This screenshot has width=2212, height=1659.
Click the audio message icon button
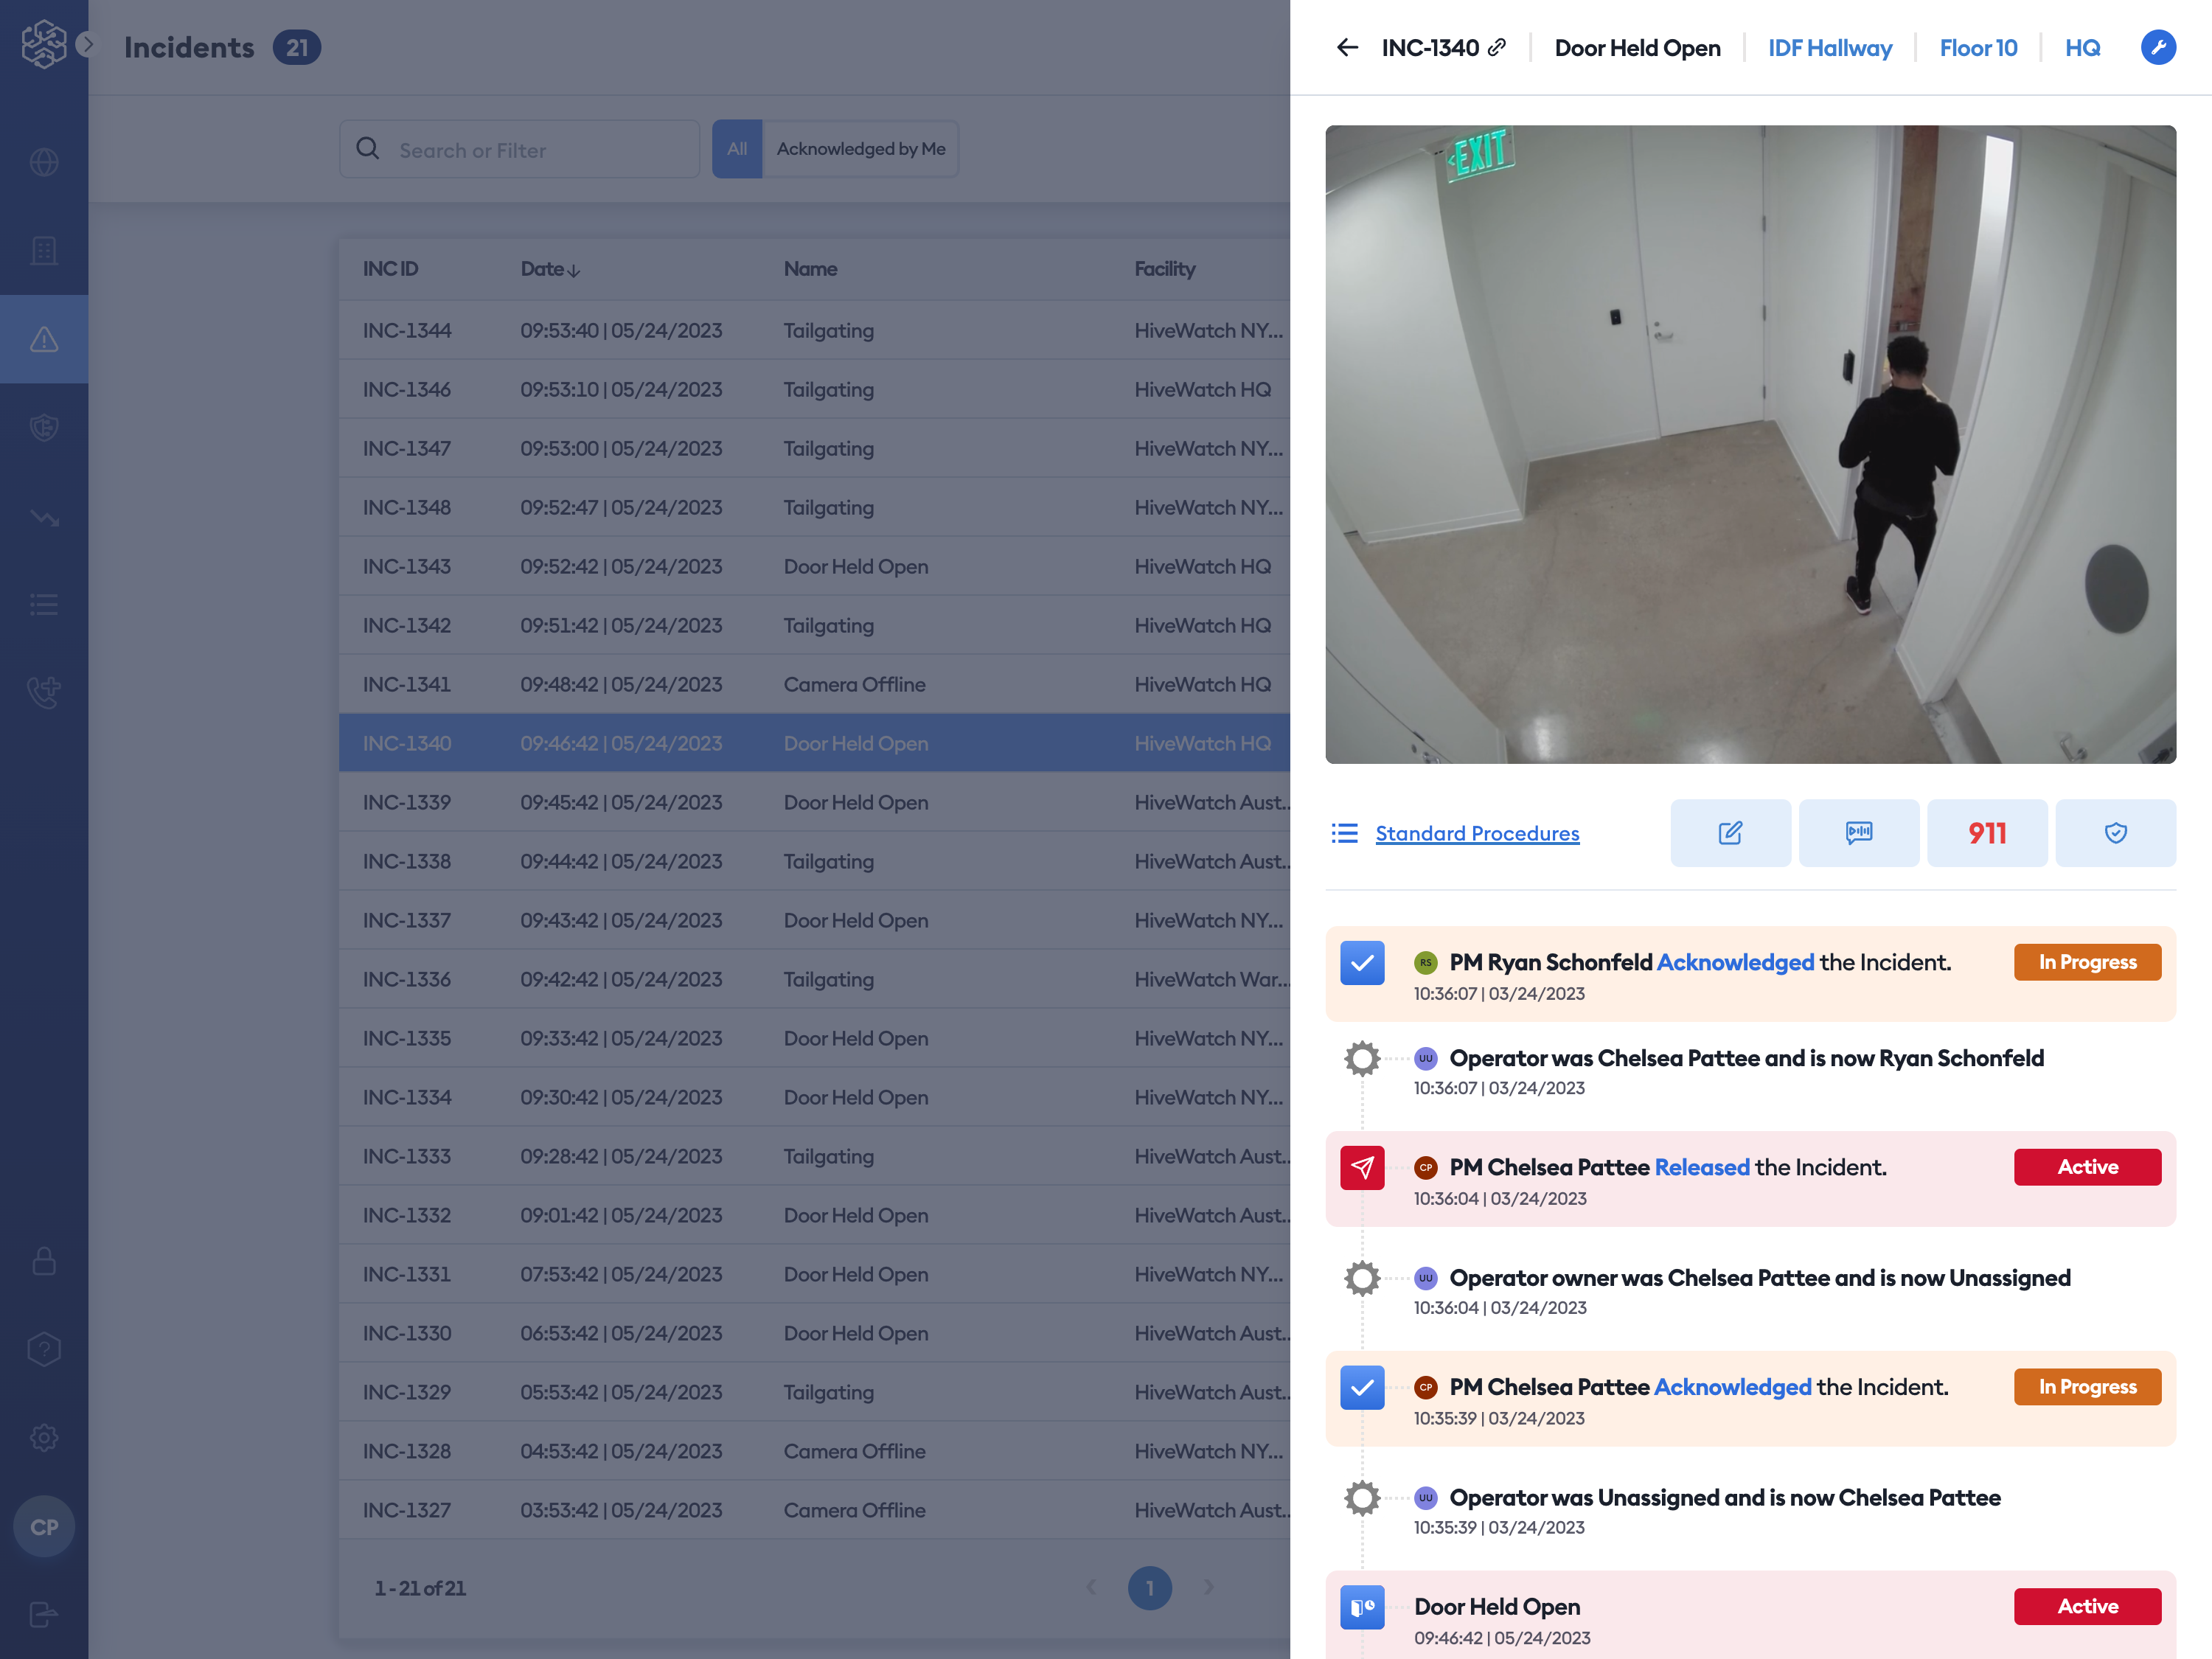1858,833
